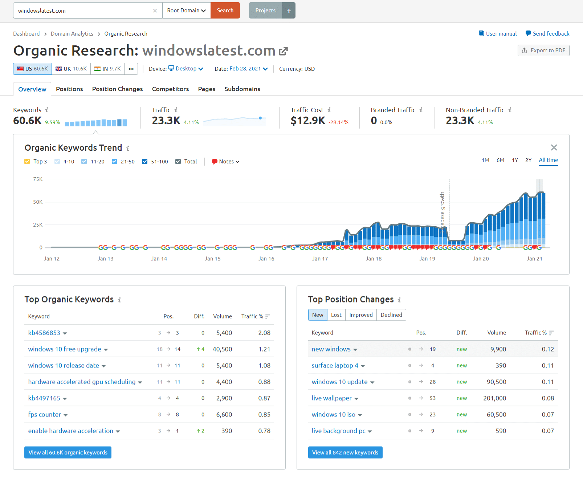Set chart range to All time
583x479 pixels.
[x=548, y=160]
